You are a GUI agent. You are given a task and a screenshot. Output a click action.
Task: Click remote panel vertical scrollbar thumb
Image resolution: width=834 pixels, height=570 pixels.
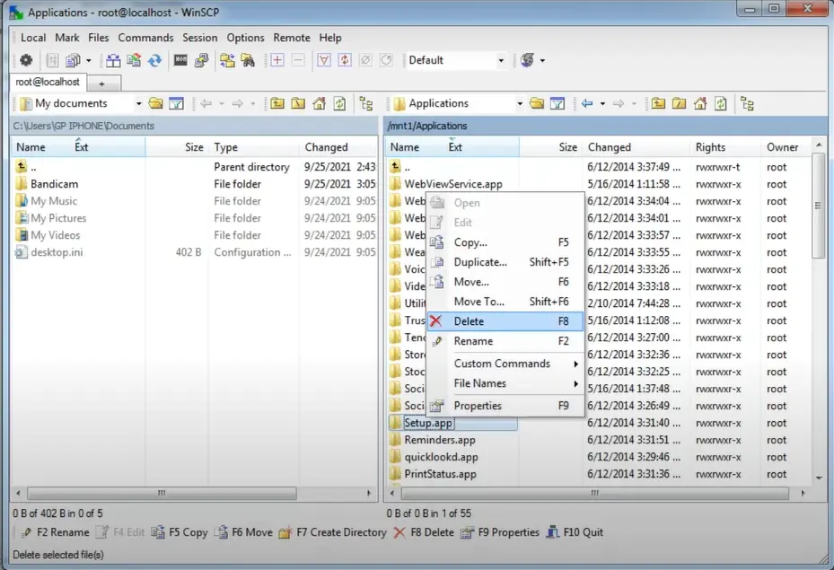pyautogui.click(x=818, y=206)
